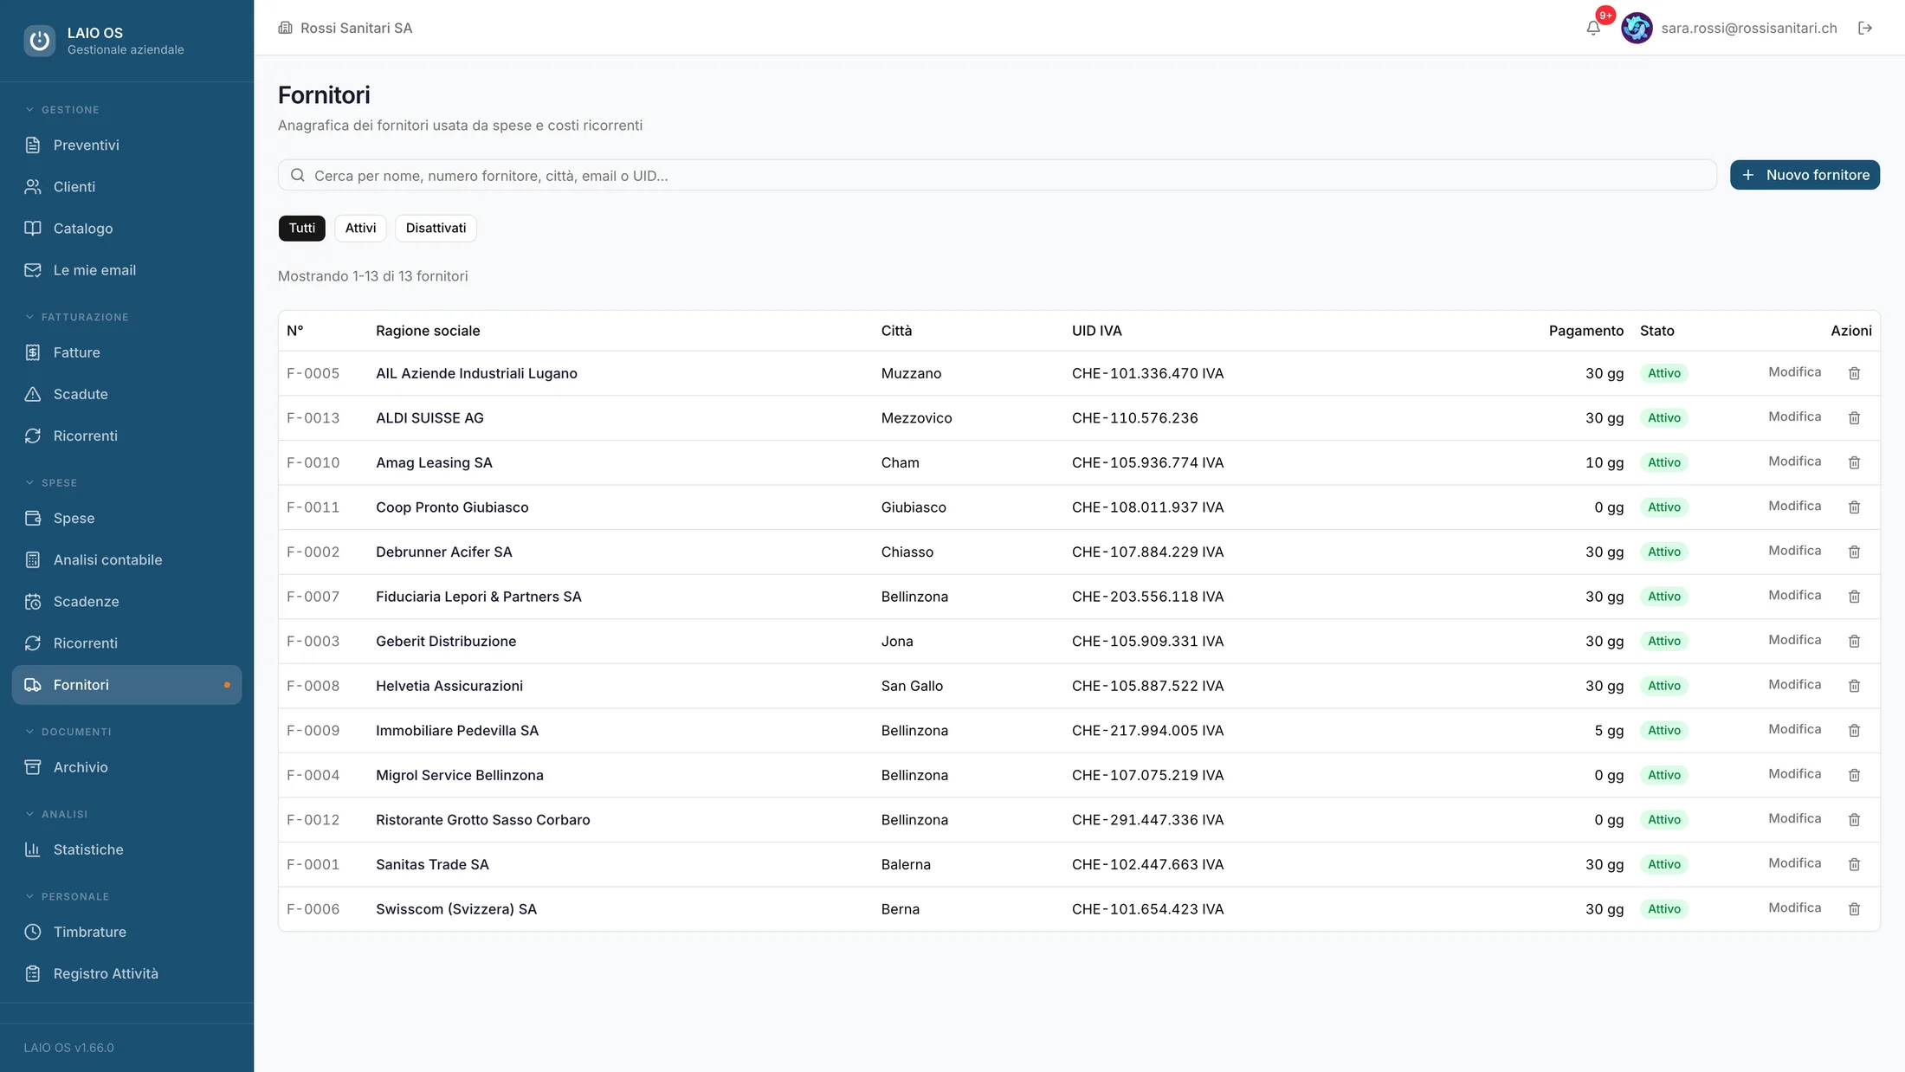The height and width of the screenshot is (1072, 1905).
Task: Click trash icon for Geberit Distribuzione
Action: (1854, 641)
